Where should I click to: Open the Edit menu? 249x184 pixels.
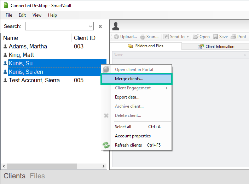coord(22,15)
